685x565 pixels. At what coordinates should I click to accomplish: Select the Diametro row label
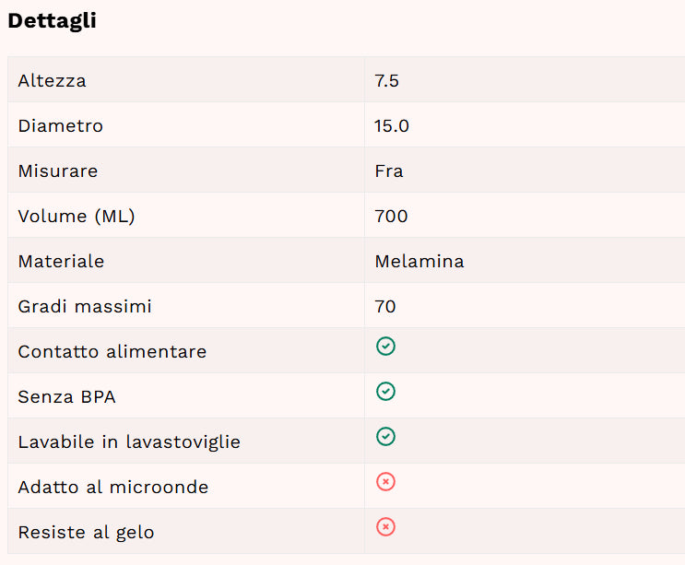[x=60, y=125]
